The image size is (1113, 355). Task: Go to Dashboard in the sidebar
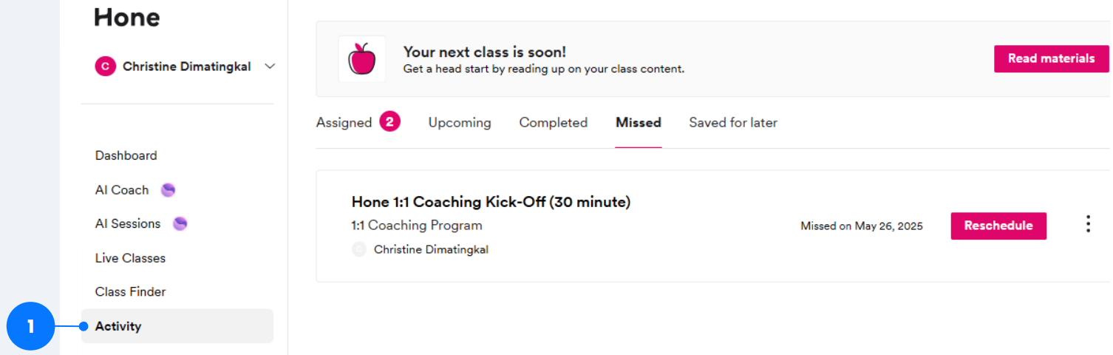coord(126,155)
